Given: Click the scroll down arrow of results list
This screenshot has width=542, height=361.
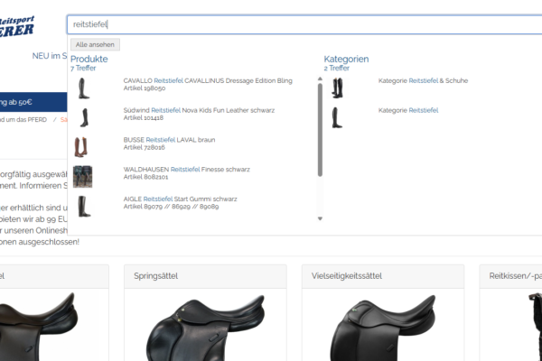Looking at the screenshot, I should 320,218.
